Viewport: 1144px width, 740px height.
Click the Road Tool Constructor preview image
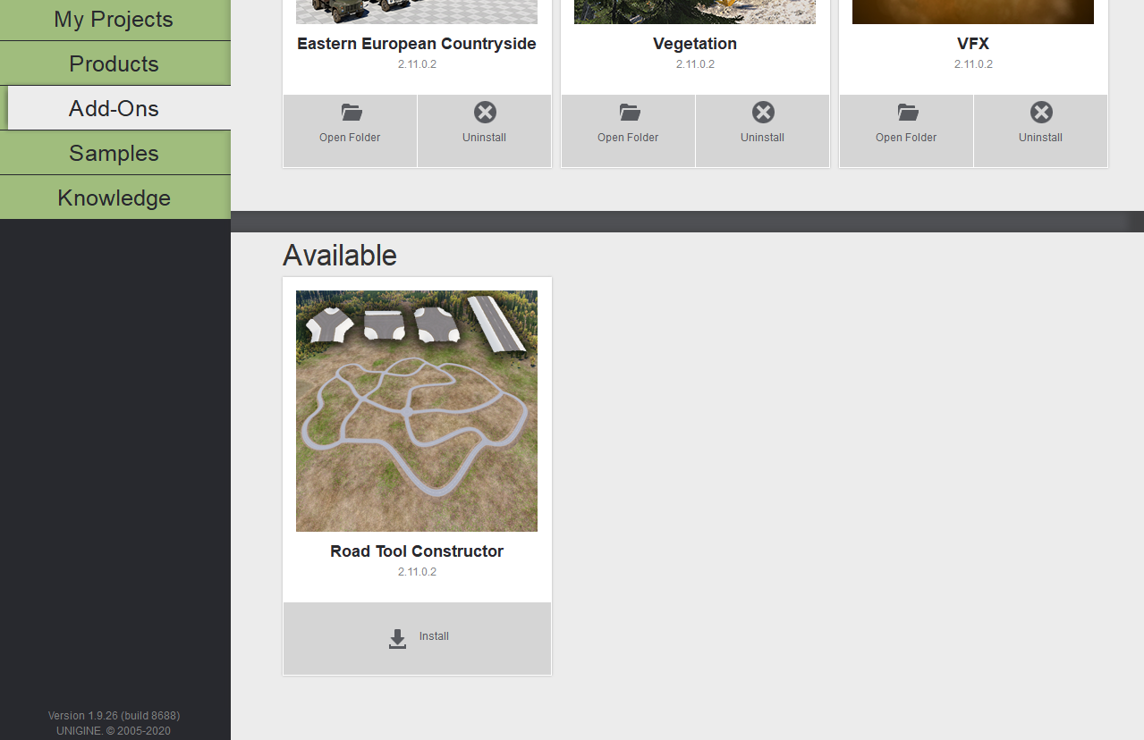coord(417,410)
